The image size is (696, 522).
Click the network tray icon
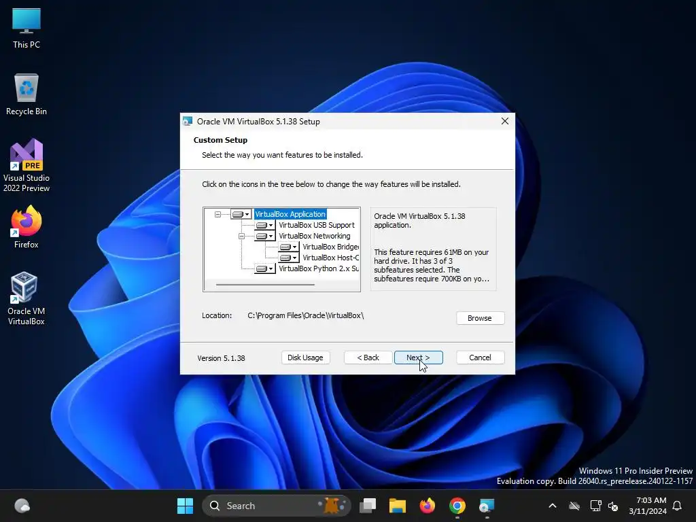tap(595, 506)
